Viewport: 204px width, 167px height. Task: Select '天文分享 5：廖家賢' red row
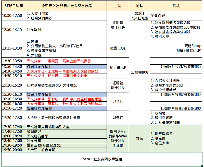click(66, 104)
